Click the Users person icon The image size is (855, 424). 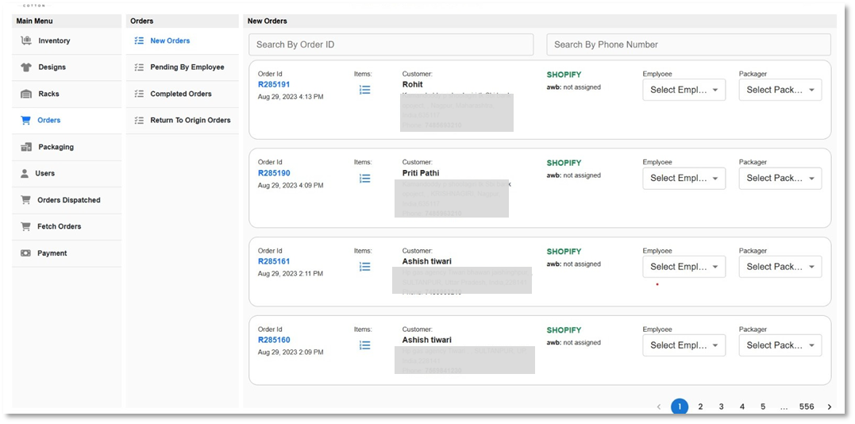point(26,173)
